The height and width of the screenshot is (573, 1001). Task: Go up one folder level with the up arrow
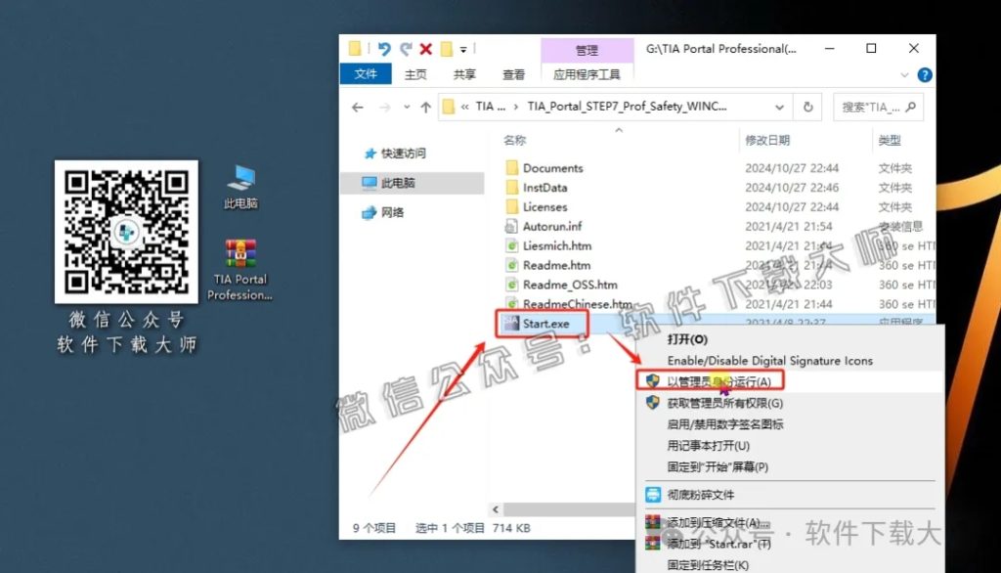(424, 107)
